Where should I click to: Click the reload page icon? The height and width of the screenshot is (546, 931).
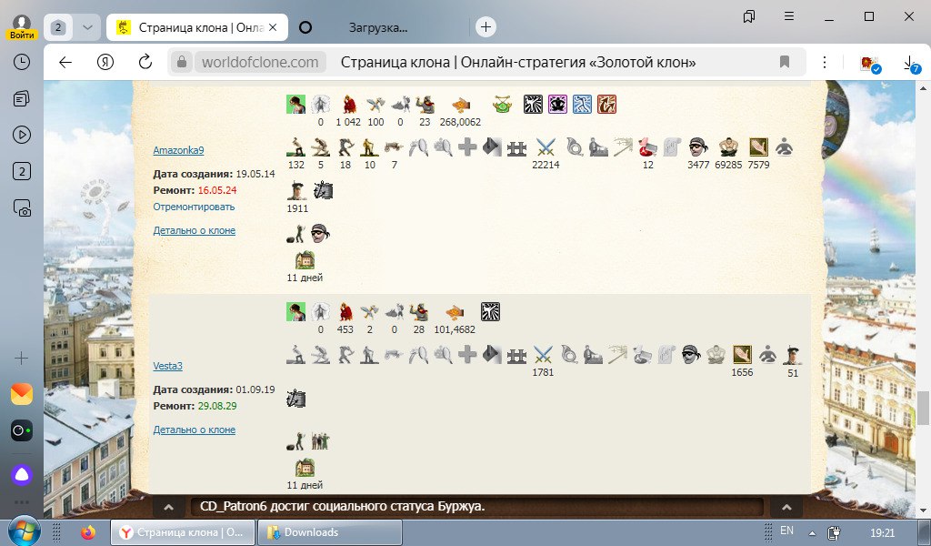(145, 62)
